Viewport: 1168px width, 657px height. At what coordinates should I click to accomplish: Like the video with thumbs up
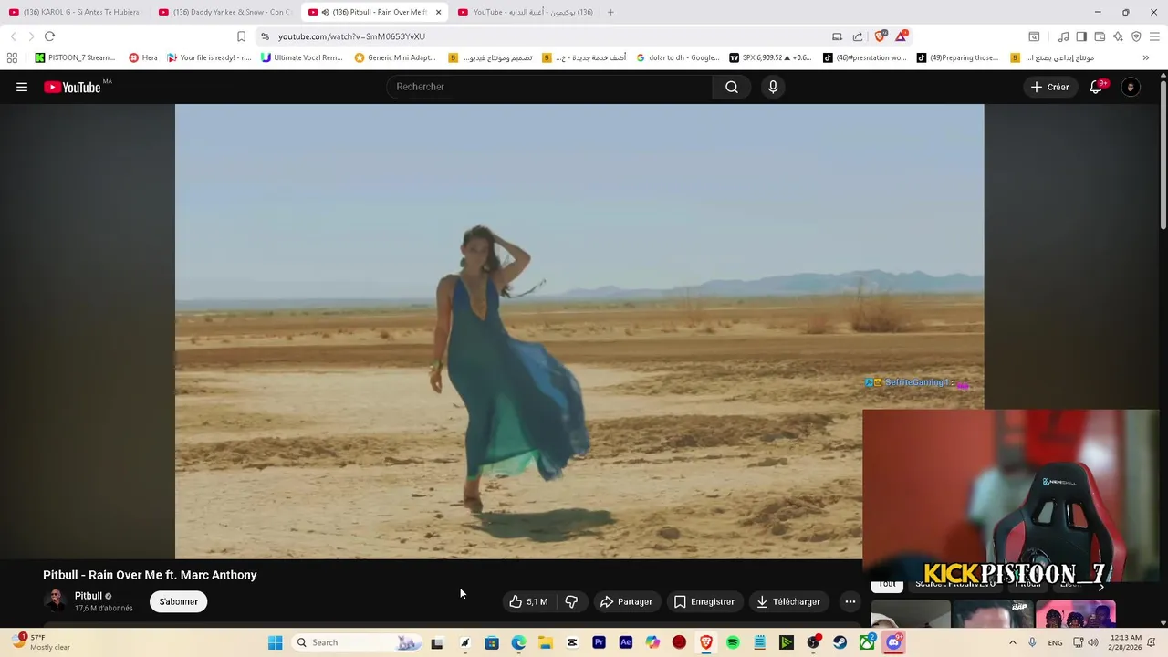pos(528,601)
